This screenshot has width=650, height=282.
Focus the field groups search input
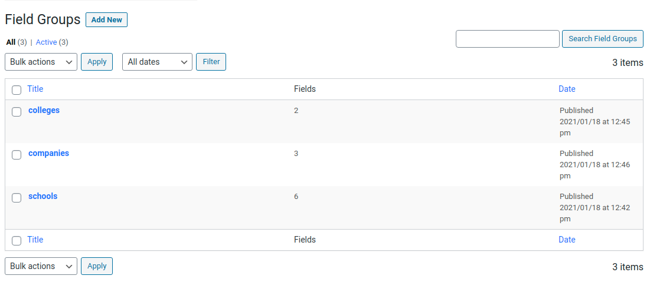(x=508, y=39)
